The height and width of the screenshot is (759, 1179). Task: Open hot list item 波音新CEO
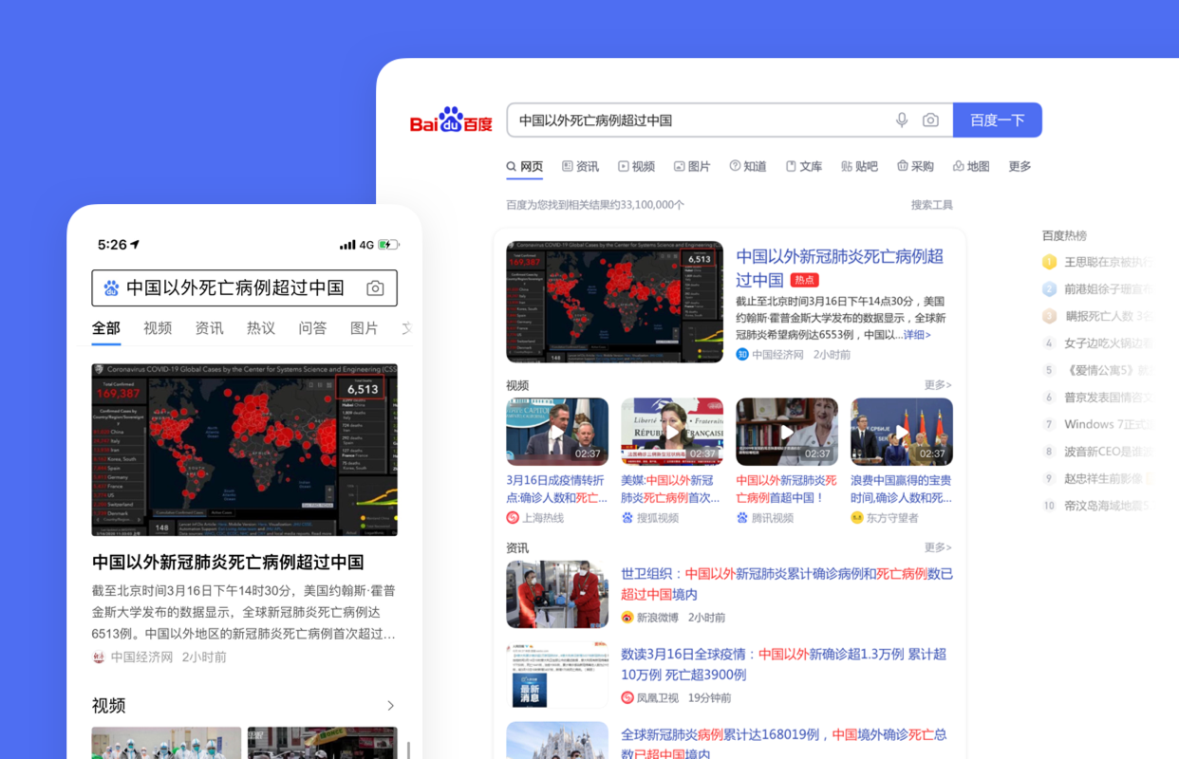(1109, 452)
